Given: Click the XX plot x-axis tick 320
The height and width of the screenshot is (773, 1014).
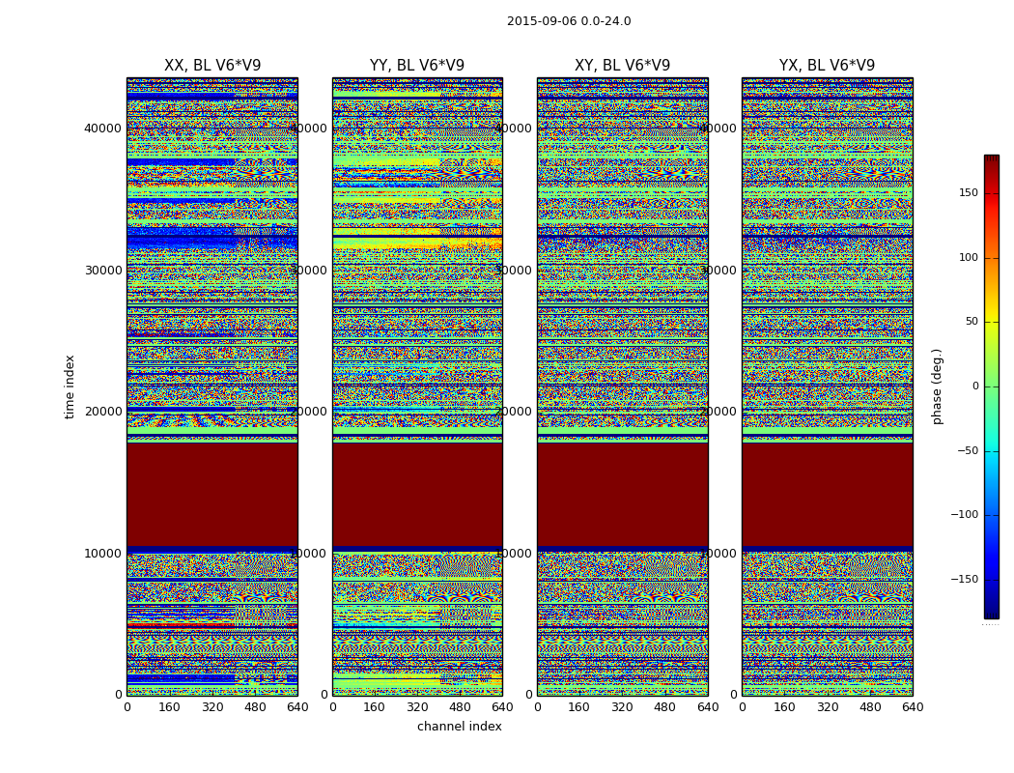Looking at the screenshot, I should click(x=212, y=707).
